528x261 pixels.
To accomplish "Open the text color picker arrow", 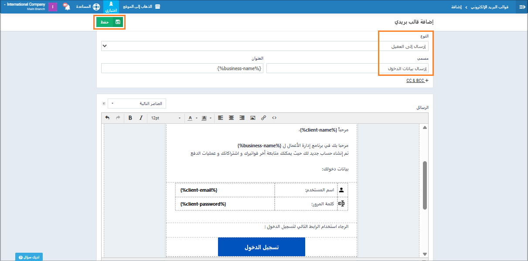I will click(196, 118).
